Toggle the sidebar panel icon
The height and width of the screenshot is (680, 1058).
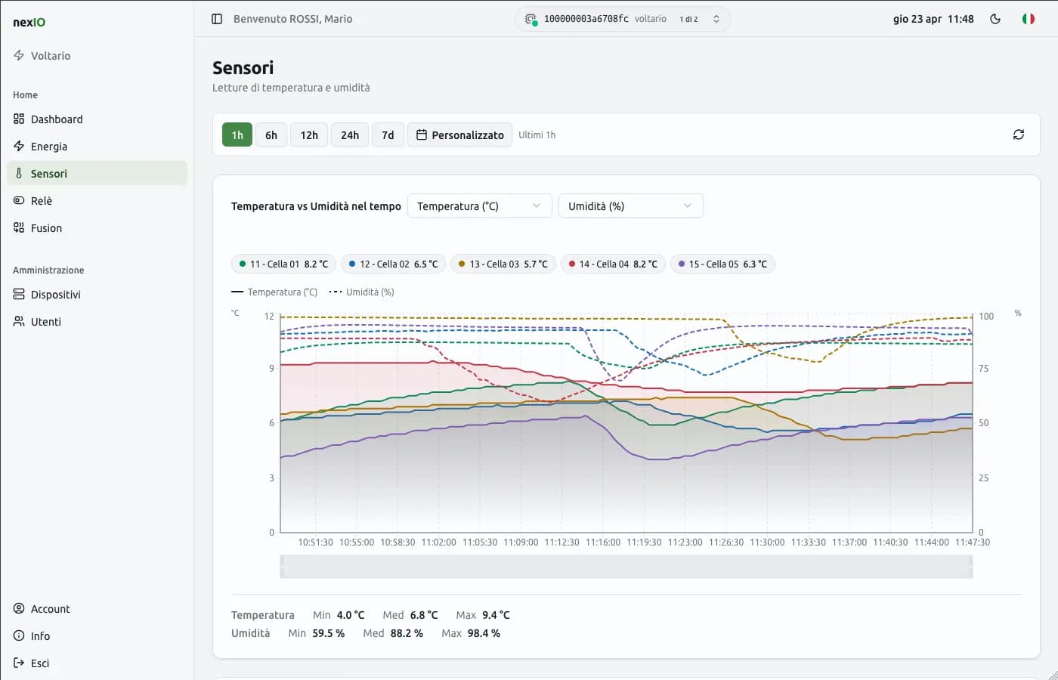[x=217, y=19]
